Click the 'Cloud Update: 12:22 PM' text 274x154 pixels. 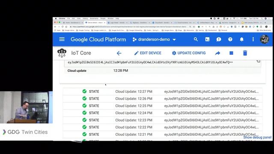tap(134, 127)
